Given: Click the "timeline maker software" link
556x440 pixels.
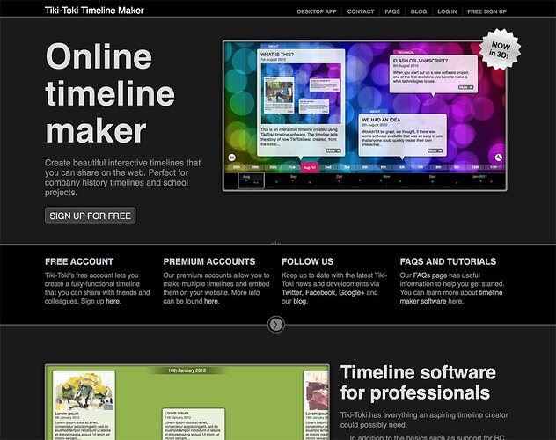Looking at the screenshot, I should point(451,297).
